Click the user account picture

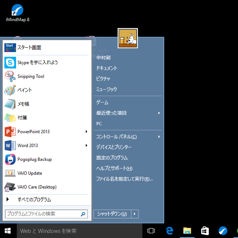pyautogui.click(x=128, y=38)
